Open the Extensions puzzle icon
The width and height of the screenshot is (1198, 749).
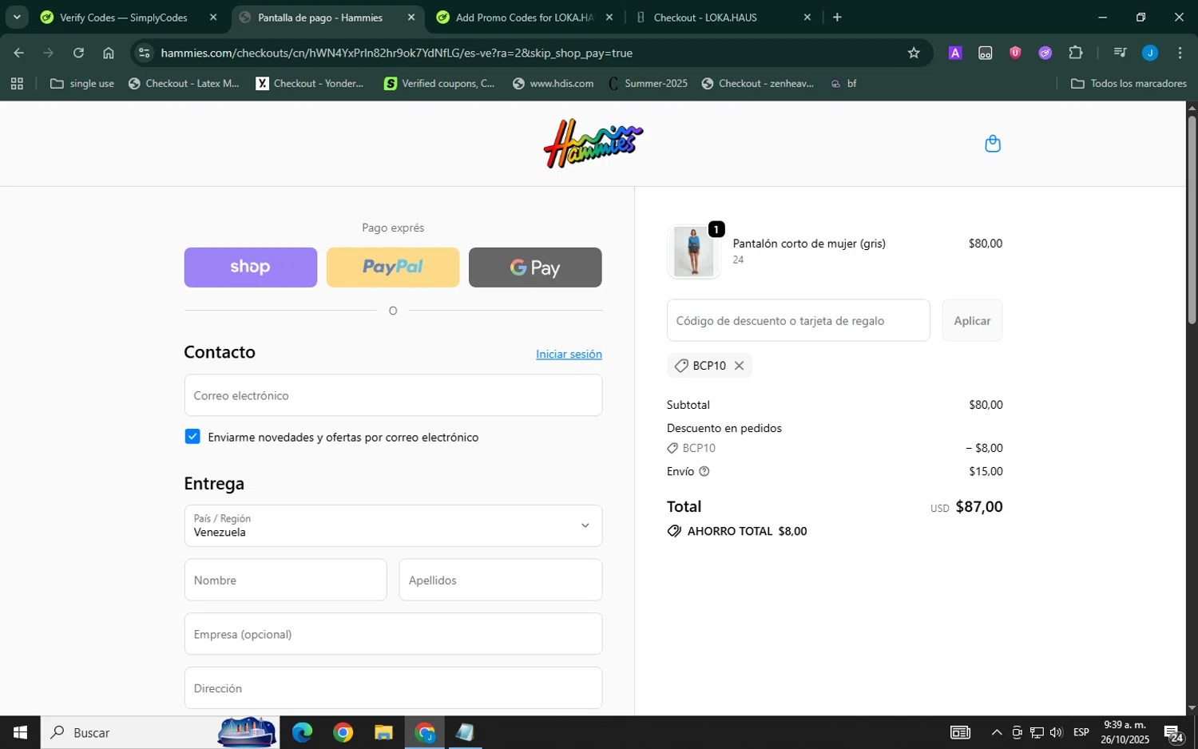[x=1075, y=53]
